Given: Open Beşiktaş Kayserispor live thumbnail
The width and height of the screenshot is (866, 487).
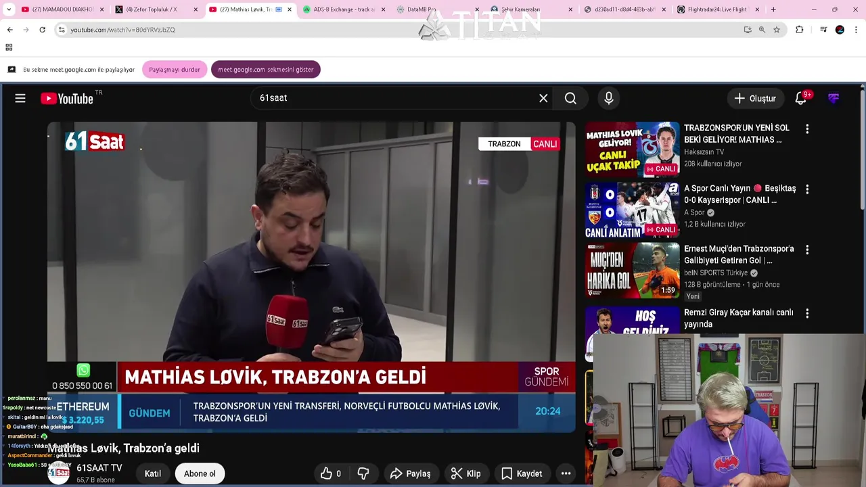Looking at the screenshot, I should coord(632,210).
